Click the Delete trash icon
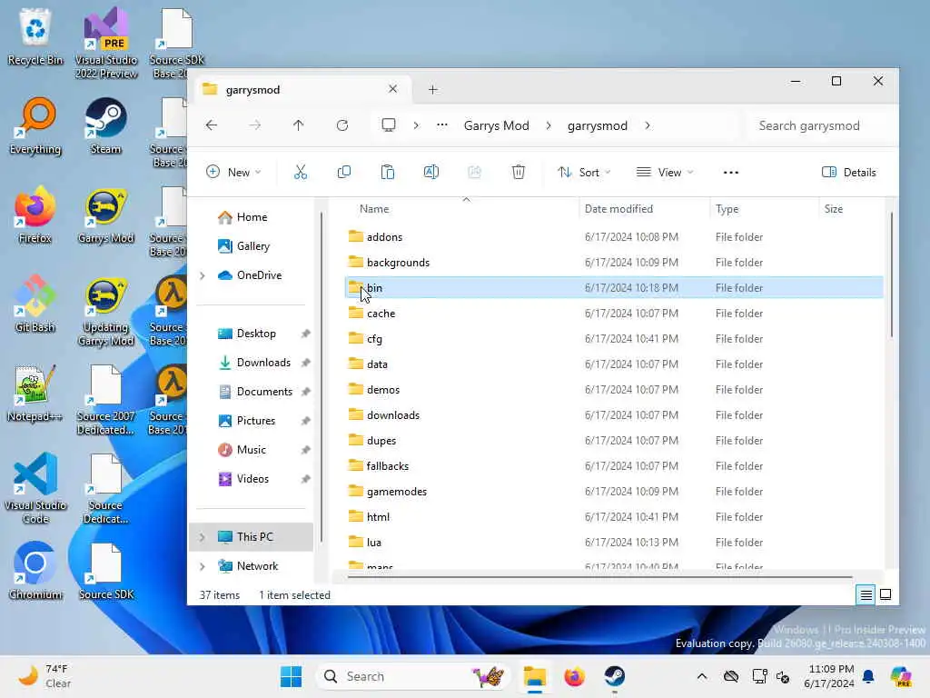Screen dimensions: 930x698 [519, 172]
